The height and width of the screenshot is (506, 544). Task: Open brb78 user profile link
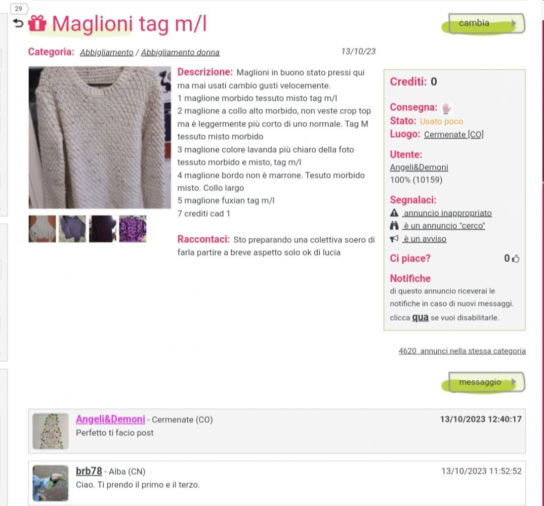89,471
